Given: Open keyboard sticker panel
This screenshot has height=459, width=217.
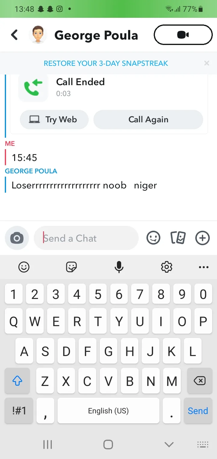Looking at the screenshot, I should (x=71, y=267).
